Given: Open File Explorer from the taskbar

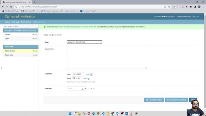Looking at the screenshot, I should coord(80,113).
